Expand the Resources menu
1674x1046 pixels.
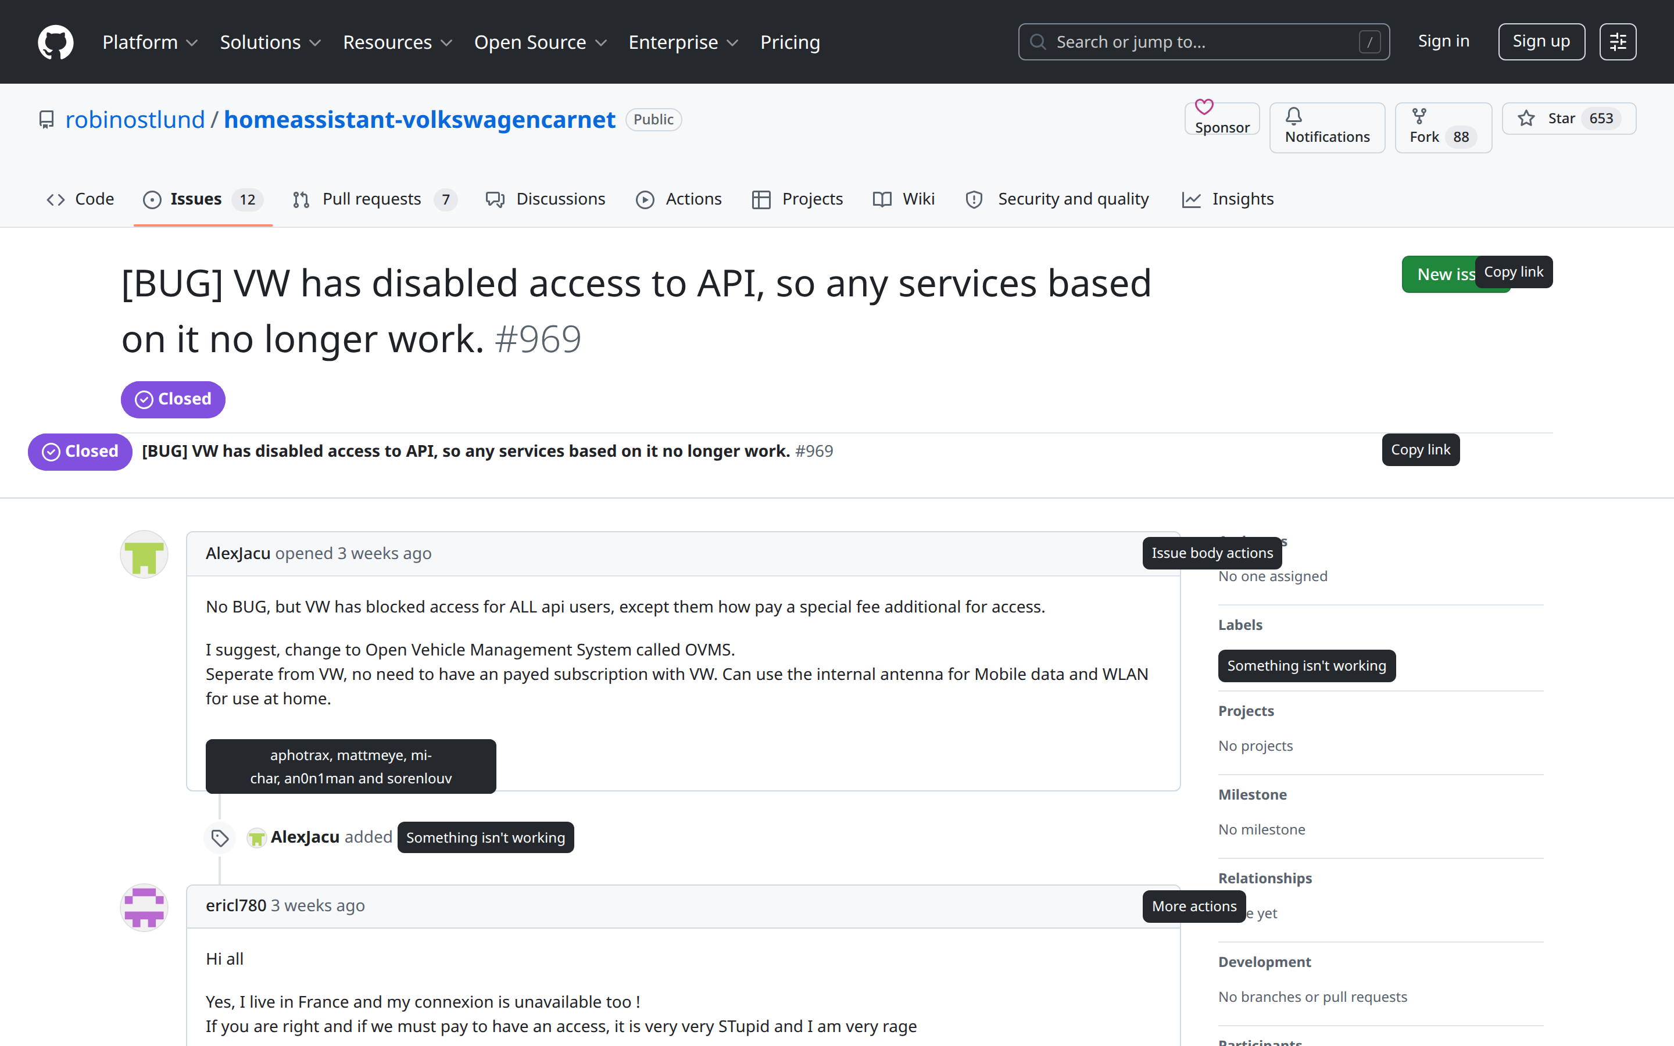(x=398, y=42)
